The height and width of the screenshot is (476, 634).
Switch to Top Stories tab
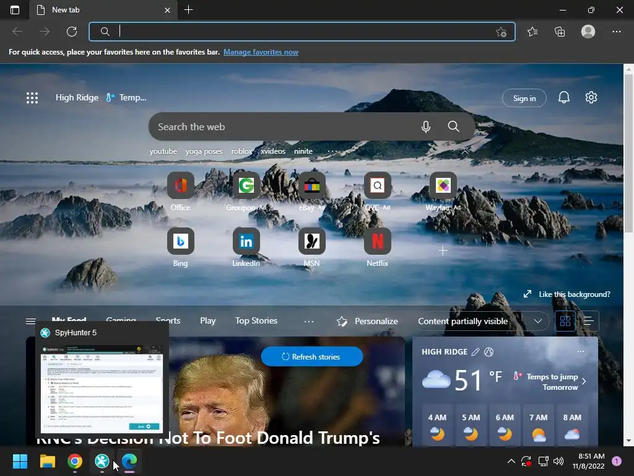point(256,320)
